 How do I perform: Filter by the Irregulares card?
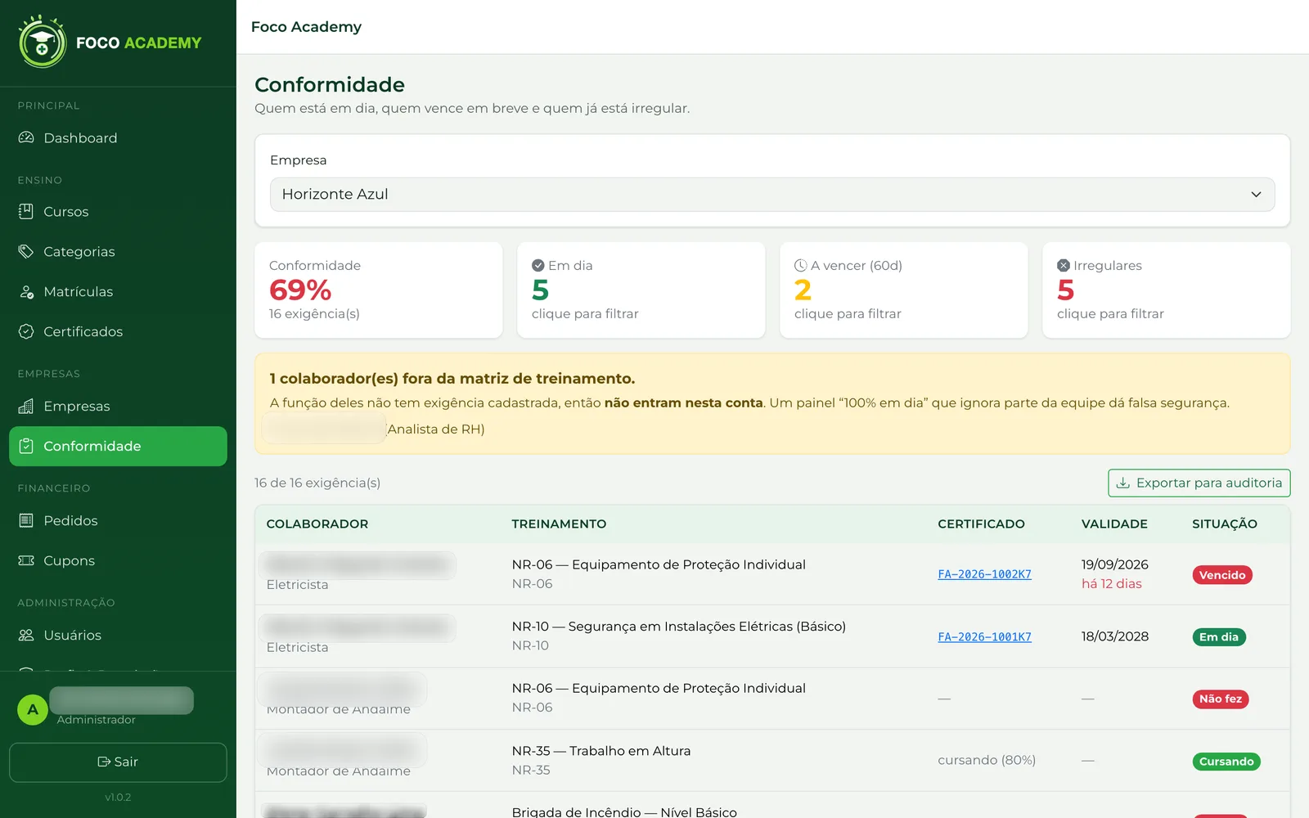[1166, 290]
